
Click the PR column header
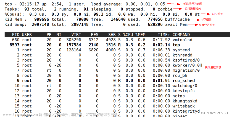tap(49, 35)
